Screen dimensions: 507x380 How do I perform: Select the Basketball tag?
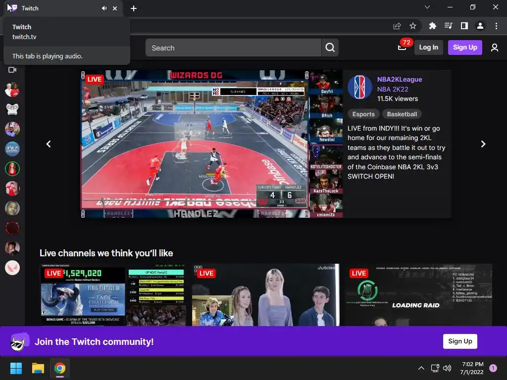(x=402, y=114)
